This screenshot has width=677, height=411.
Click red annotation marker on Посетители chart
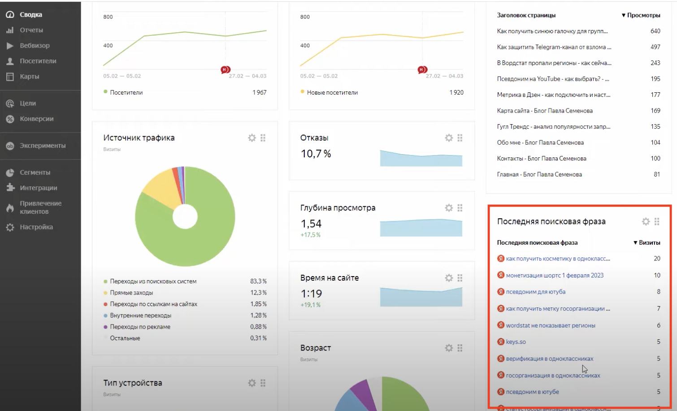pyautogui.click(x=225, y=69)
